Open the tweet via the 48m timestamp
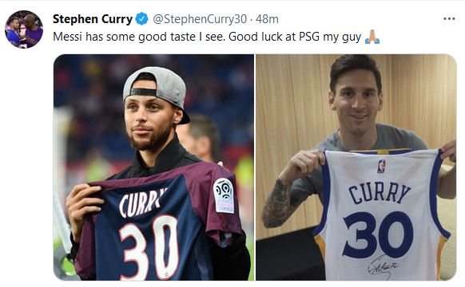The image size is (465, 287). (267, 19)
